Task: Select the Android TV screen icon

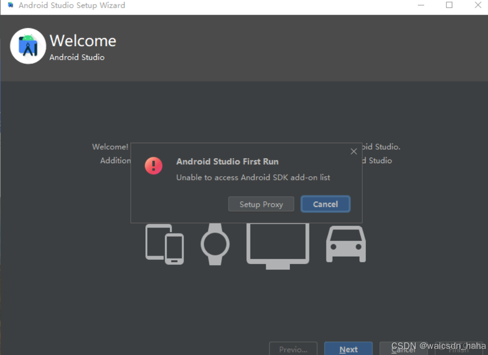Action: [278, 245]
